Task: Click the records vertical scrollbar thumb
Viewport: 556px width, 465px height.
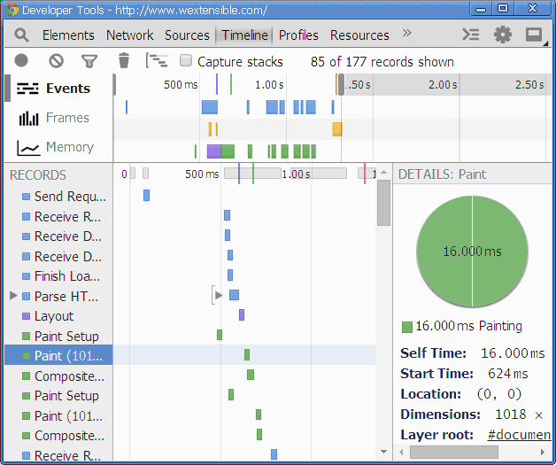Action: coord(383,204)
